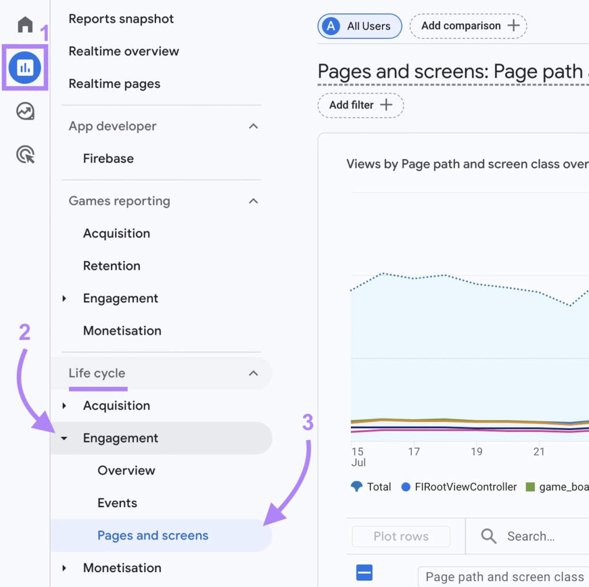
Task: Collapse the App developer section
Action: [253, 126]
